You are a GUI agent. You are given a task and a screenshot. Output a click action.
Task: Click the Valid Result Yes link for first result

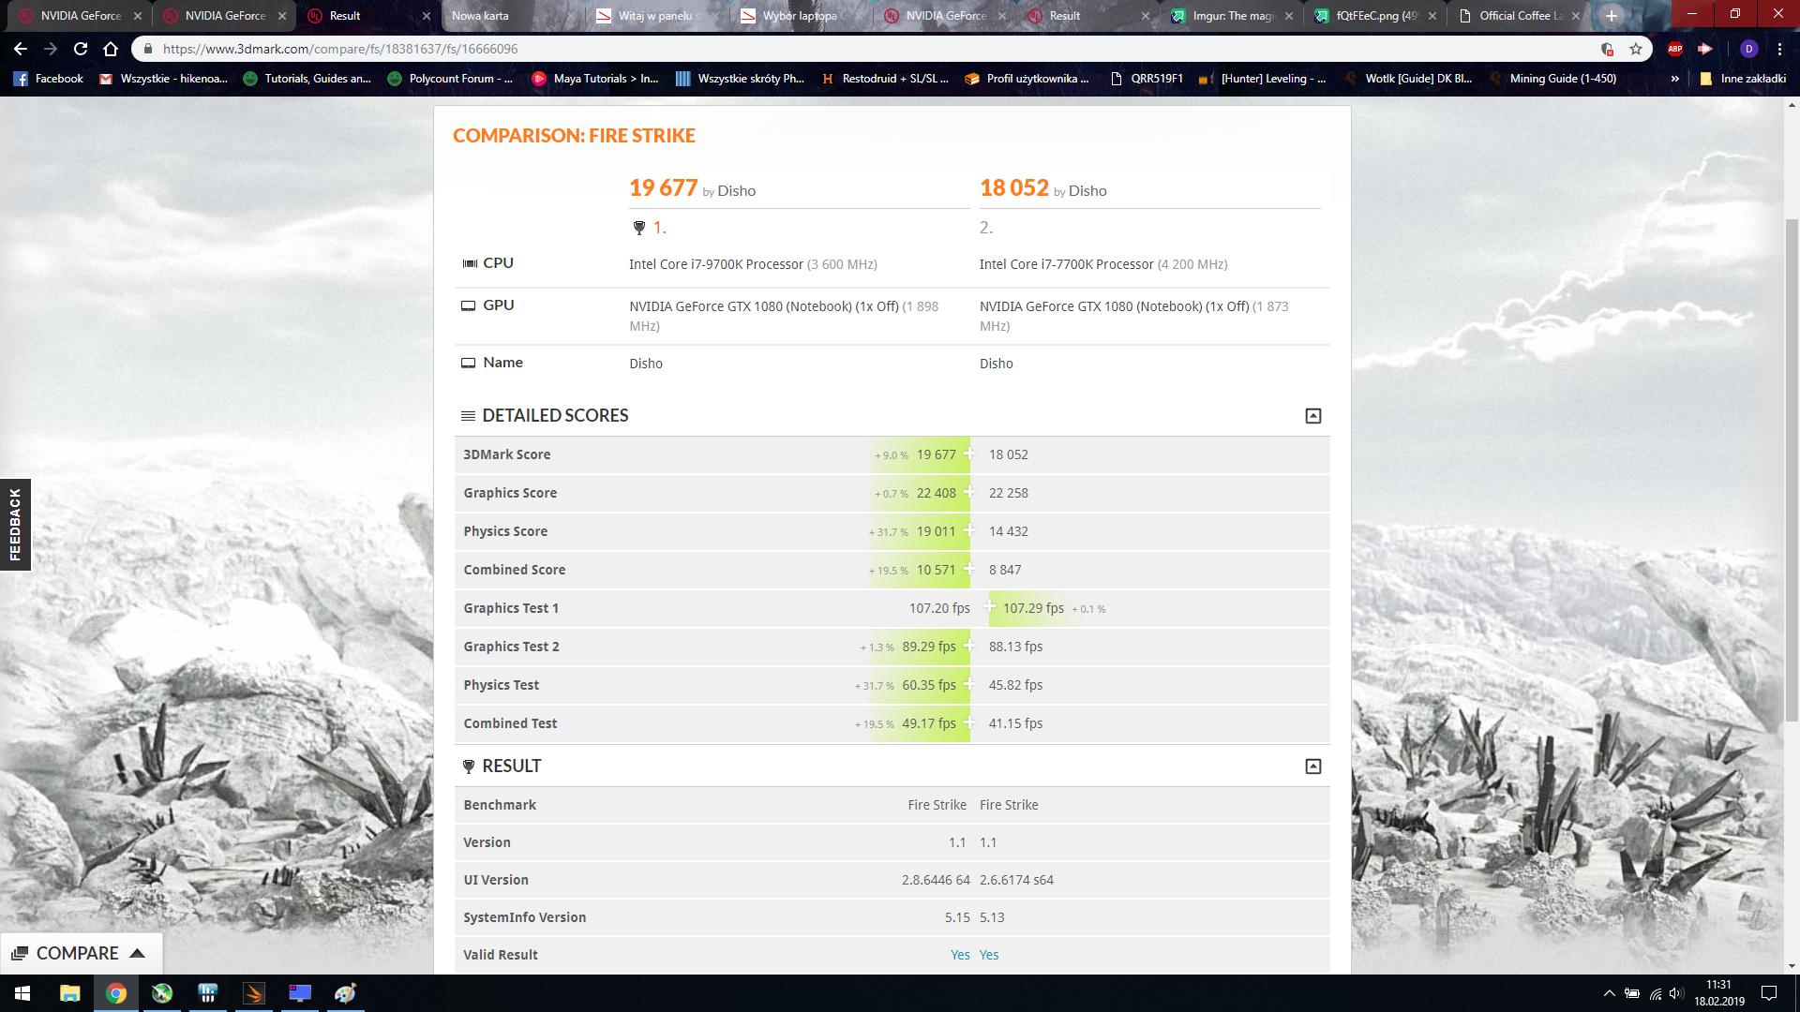pyautogui.click(x=960, y=955)
